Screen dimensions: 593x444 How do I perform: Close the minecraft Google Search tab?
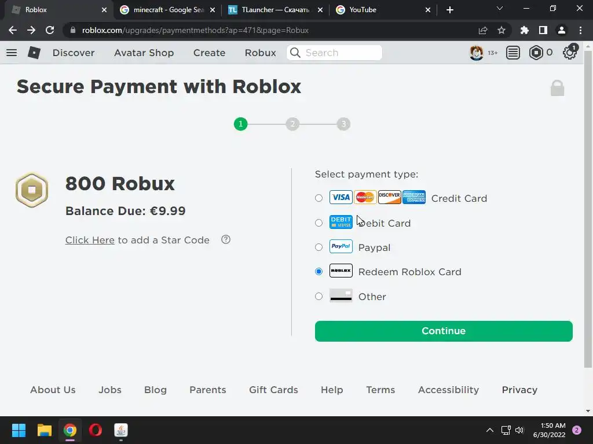(213, 10)
